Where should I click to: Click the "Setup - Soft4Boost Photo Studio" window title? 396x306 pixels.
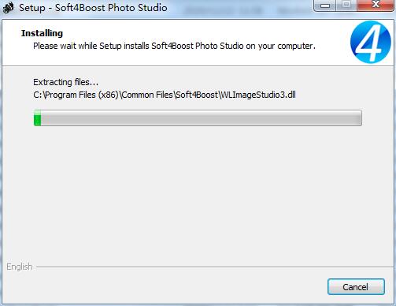[x=93, y=8]
